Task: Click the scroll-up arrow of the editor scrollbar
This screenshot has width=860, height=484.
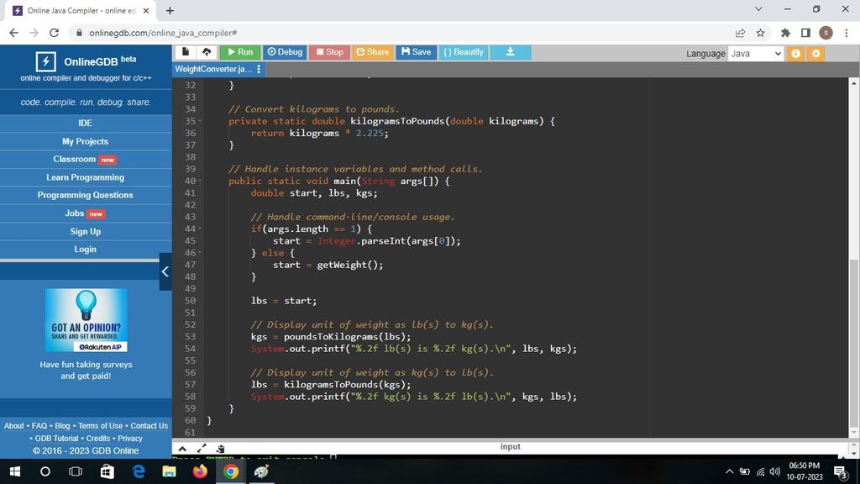Action: click(x=854, y=83)
